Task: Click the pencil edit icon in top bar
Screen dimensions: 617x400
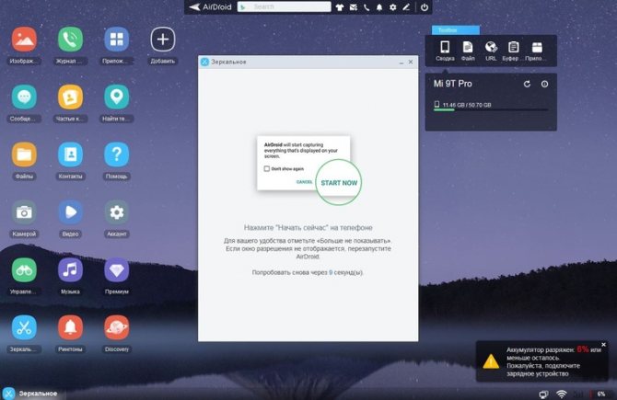Action: (x=406, y=7)
